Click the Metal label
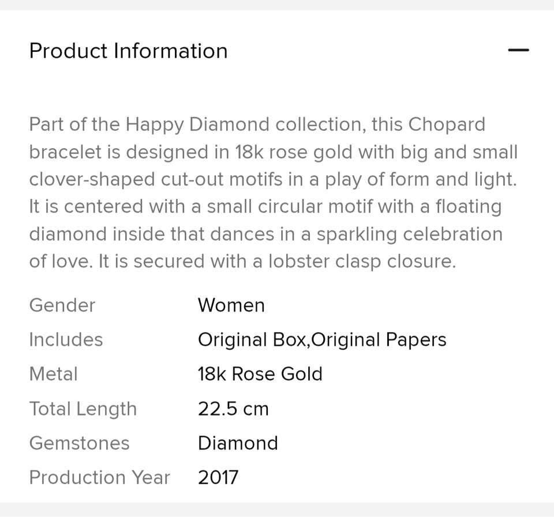 (x=53, y=374)
